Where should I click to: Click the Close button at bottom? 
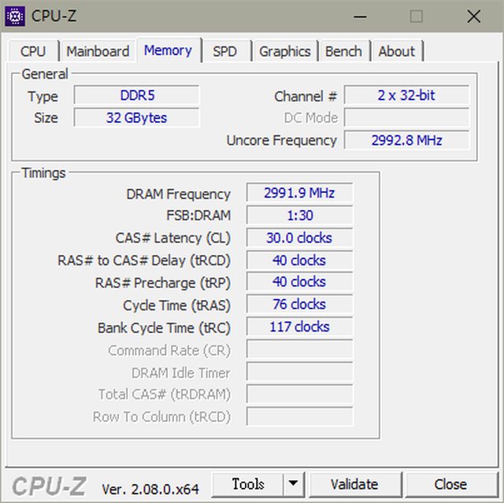(x=450, y=484)
